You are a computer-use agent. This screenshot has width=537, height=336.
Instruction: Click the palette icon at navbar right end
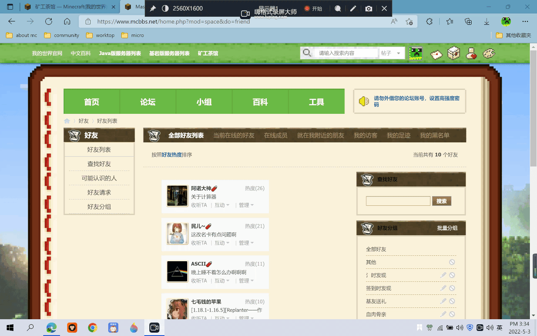[x=489, y=54]
